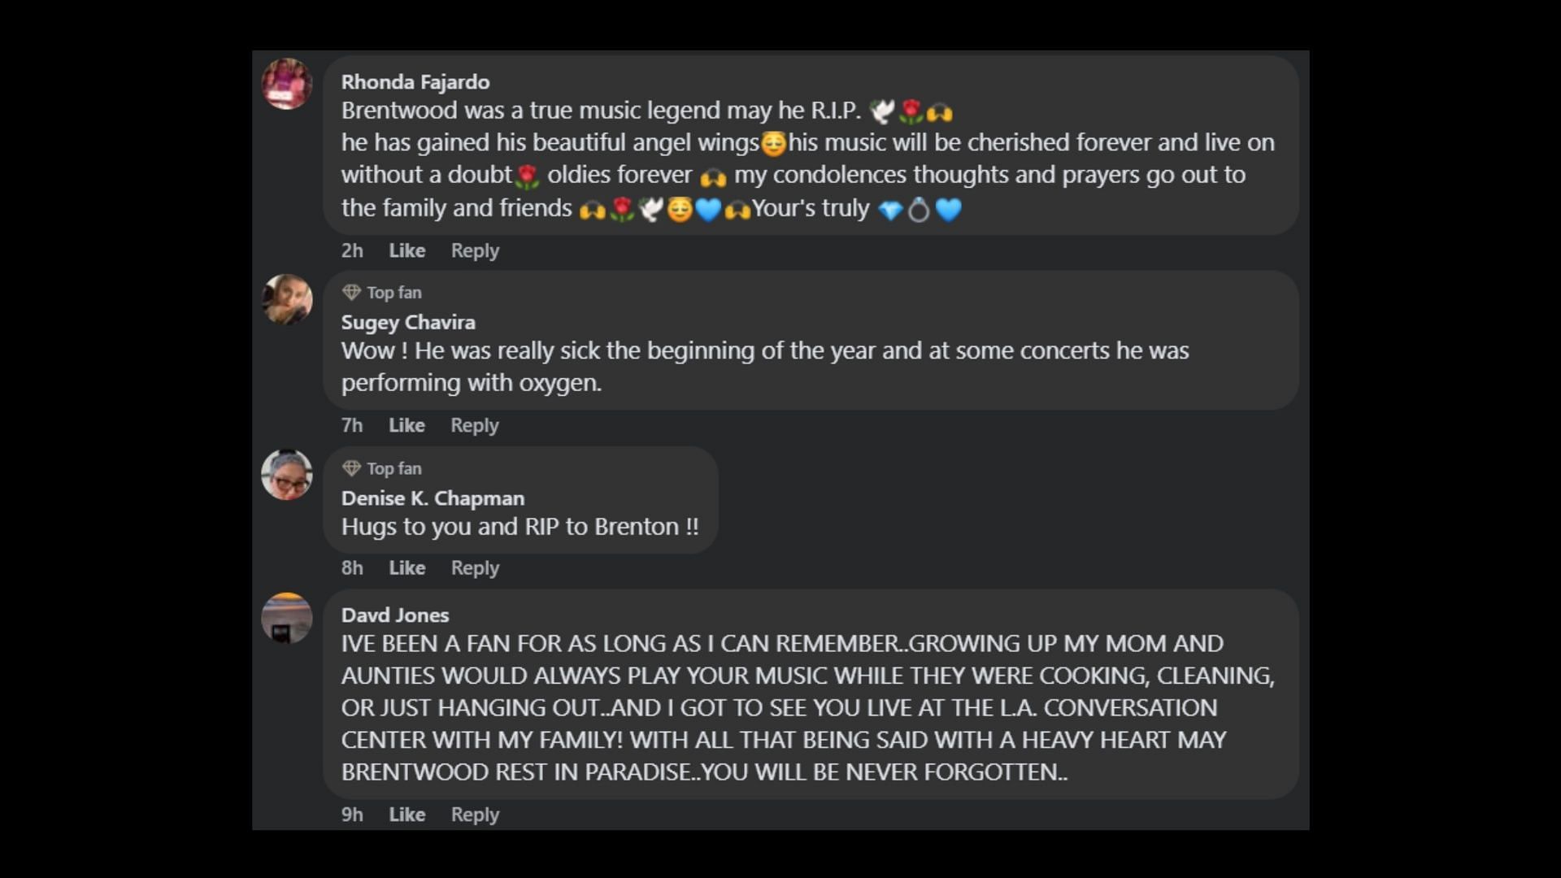This screenshot has width=1561, height=878.
Task: Open Davd Jones's name link
Action: 395,615
